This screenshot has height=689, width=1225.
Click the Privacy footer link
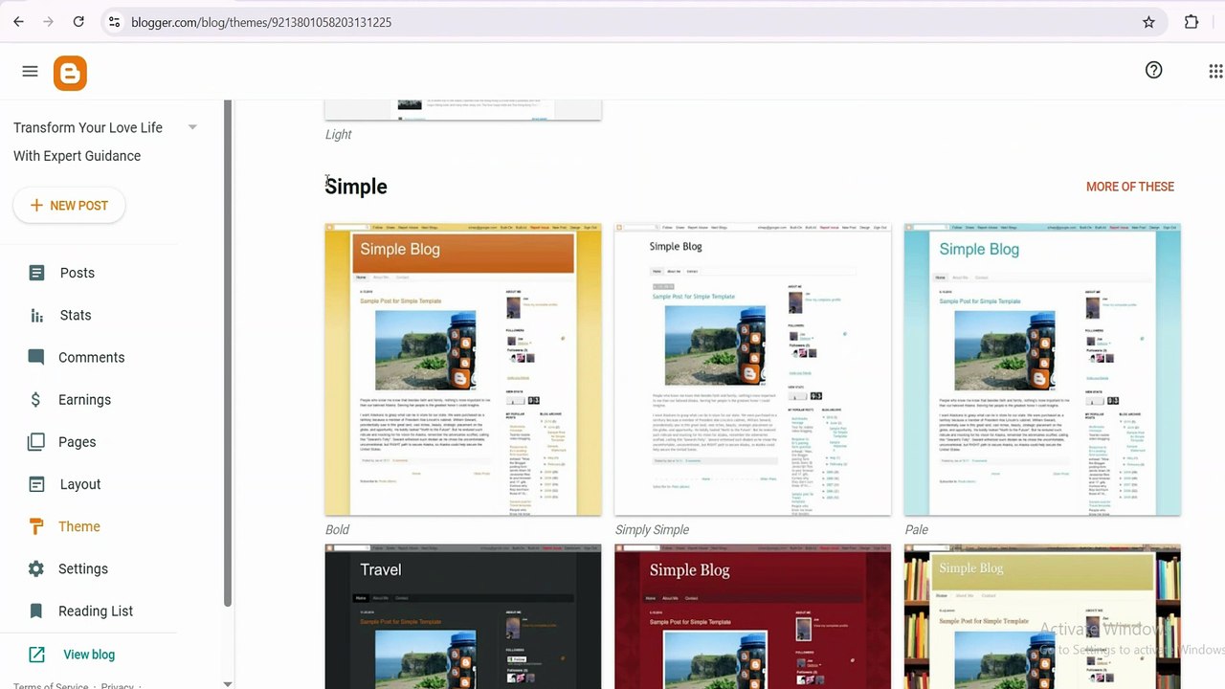coord(117,685)
